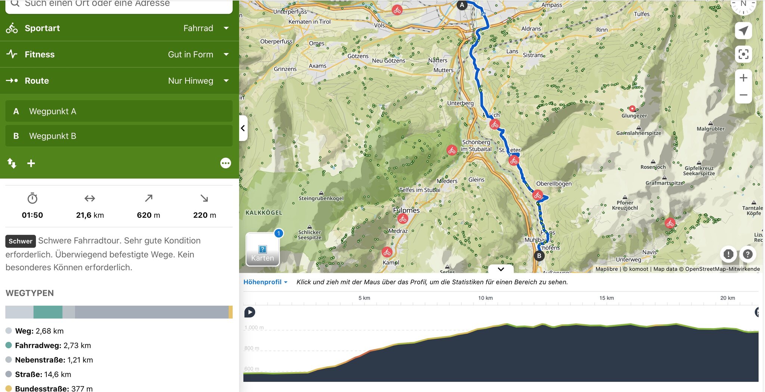This screenshot has height=392, width=765.
Task: Open the Höhenprofil dropdown selector
Action: pyautogui.click(x=265, y=282)
